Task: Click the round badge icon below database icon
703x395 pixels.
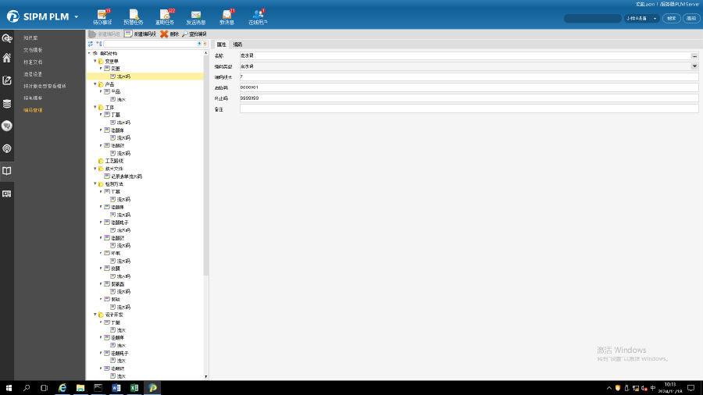Action: pyautogui.click(x=7, y=126)
